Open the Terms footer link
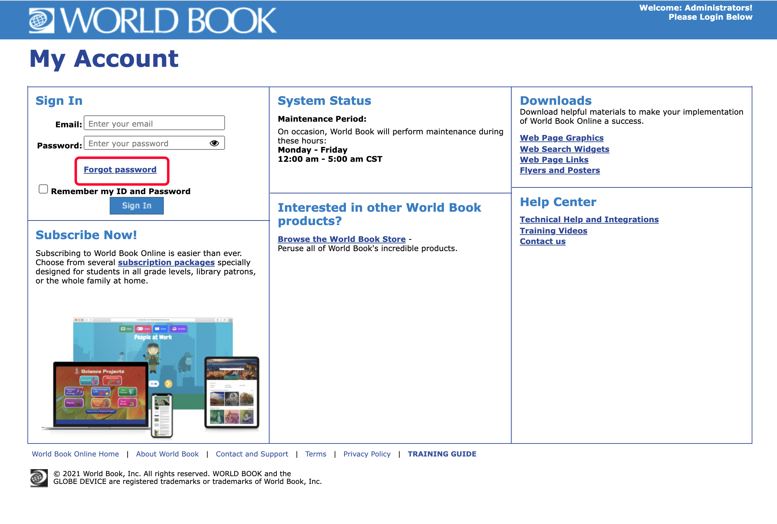 316,454
